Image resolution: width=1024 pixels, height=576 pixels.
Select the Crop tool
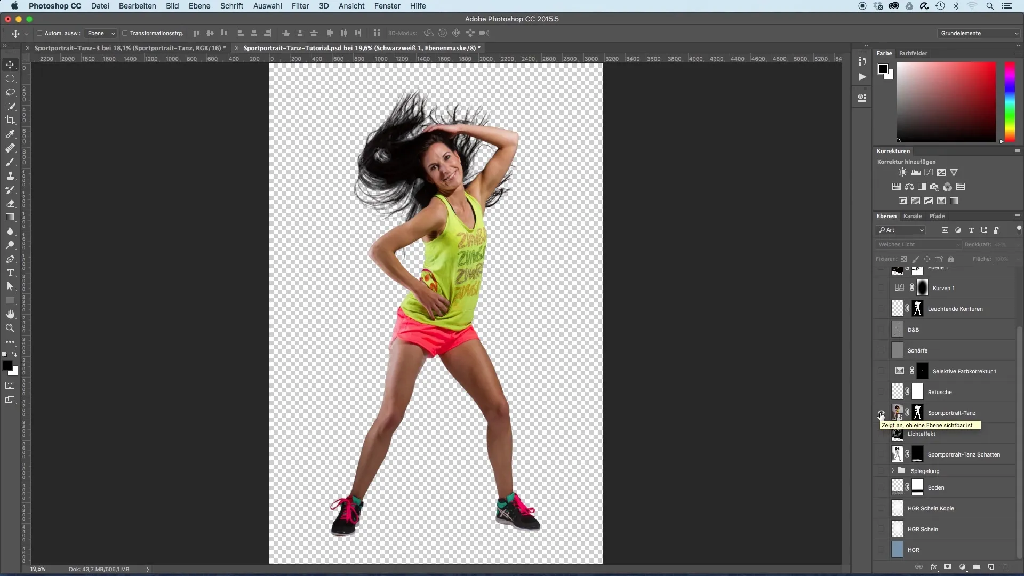[x=10, y=120]
